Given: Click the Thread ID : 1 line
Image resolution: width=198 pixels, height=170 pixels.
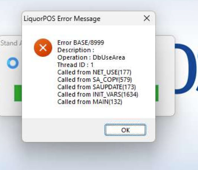Looking at the screenshot, I should point(76,65).
